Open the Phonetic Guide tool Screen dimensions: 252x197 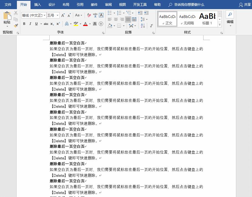pyautogui.click(x=96, y=15)
